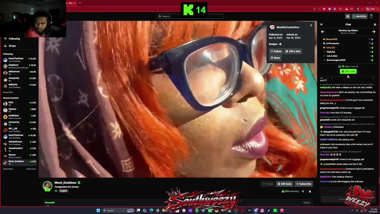Screen dimensions: 380x214
Task: Click the Subscribe button below video
Action: (x=304, y=184)
